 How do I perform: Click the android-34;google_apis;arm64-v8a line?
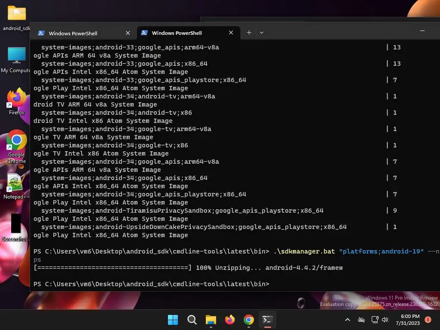130,162
